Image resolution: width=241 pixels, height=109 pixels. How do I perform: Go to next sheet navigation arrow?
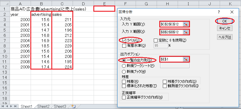point(11,106)
